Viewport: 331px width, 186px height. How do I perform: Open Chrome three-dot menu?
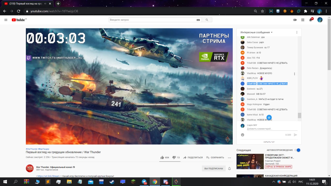tap(326, 11)
